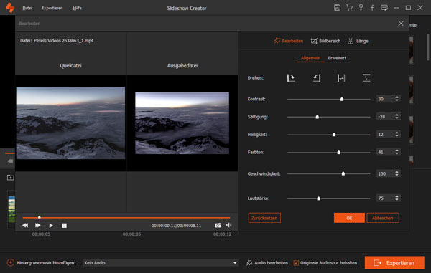The width and height of the screenshot is (431, 273).
Task: Click the rewind icon behind the dialog
Action: click(x=10, y=161)
